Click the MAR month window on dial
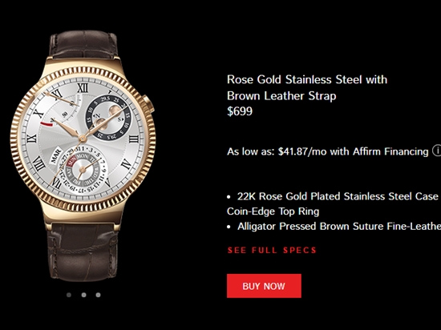The width and height of the screenshot is (441, 330). pos(55,155)
